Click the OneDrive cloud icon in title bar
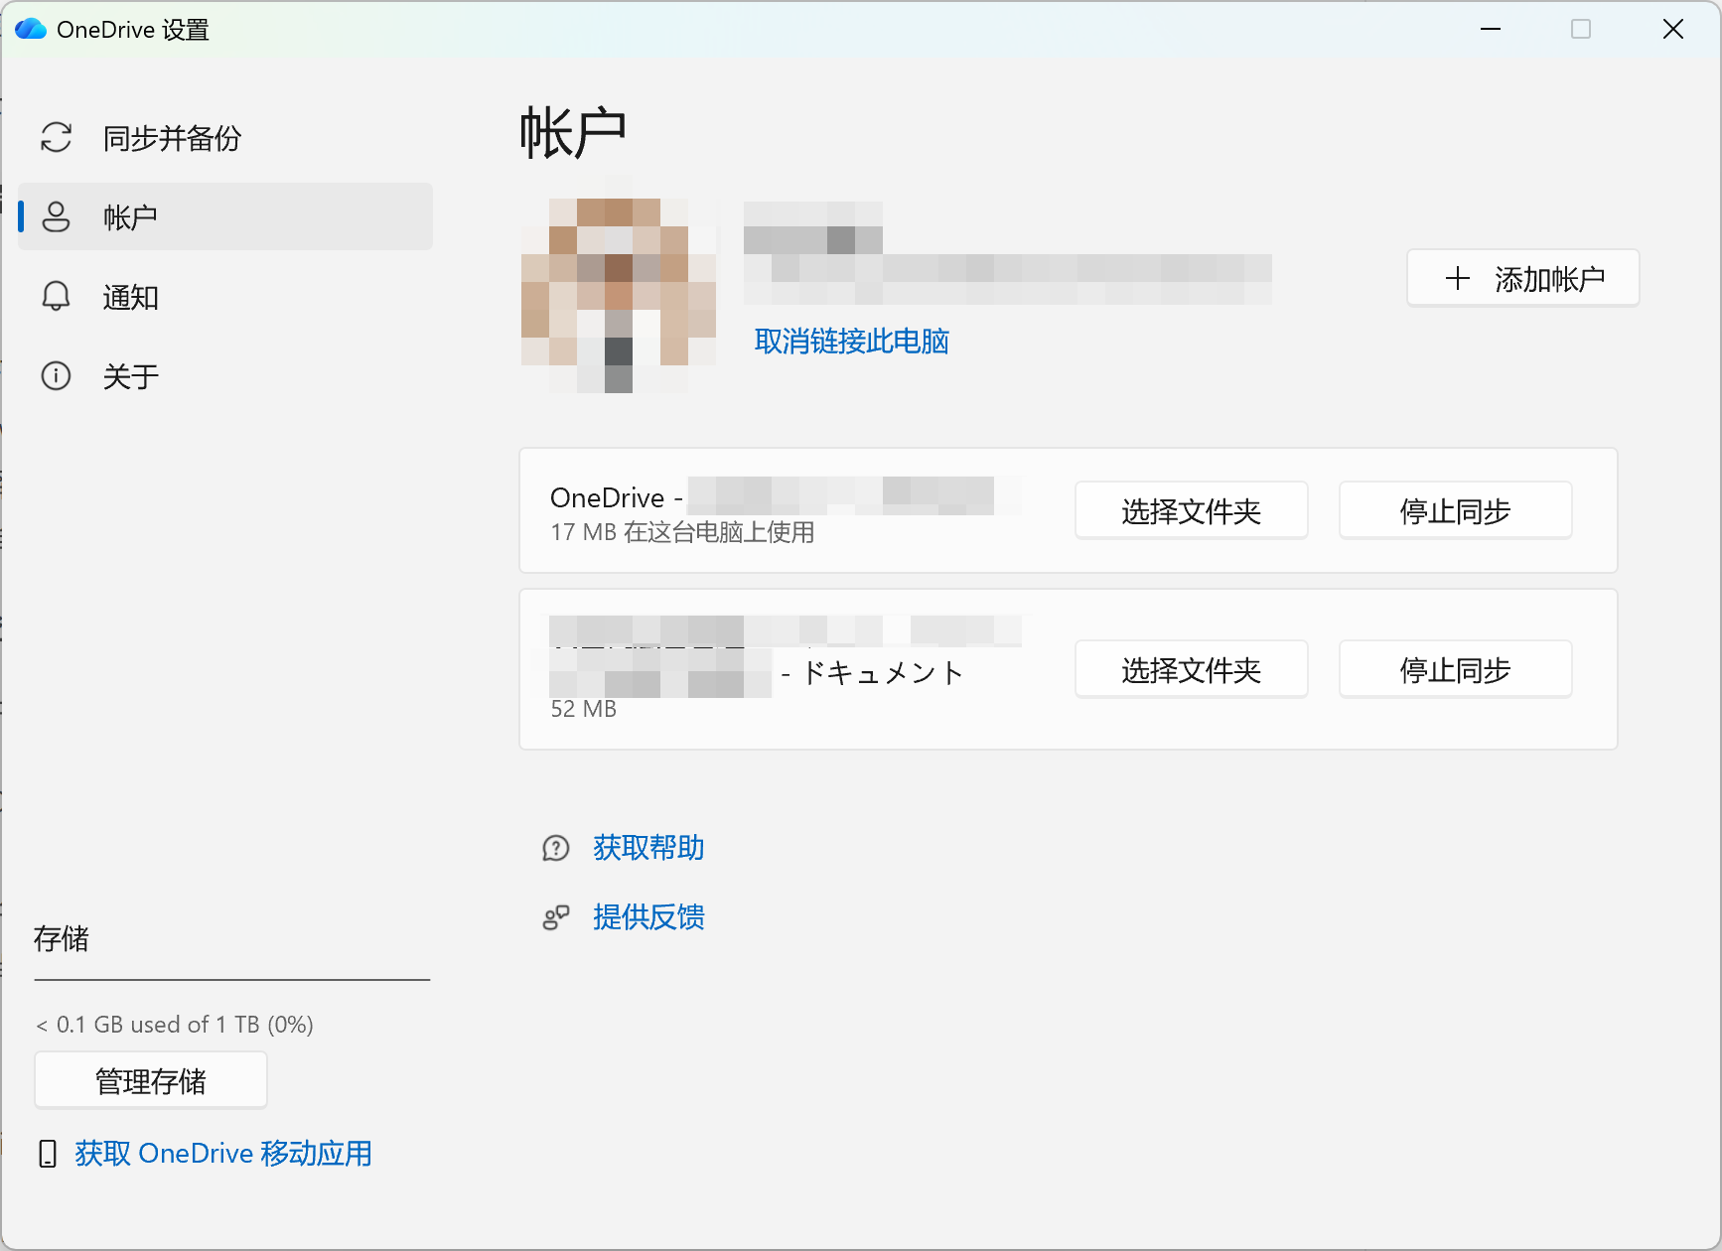Screen dimensions: 1722x1251 click(31, 29)
